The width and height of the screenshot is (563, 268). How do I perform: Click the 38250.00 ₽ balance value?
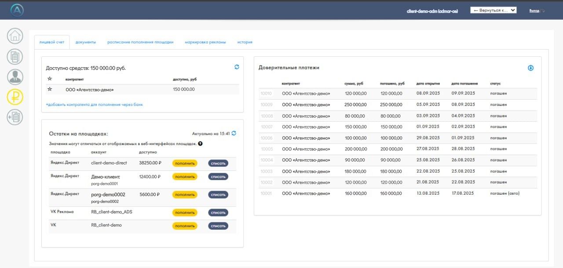pyautogui.click(x=150, y=163)
